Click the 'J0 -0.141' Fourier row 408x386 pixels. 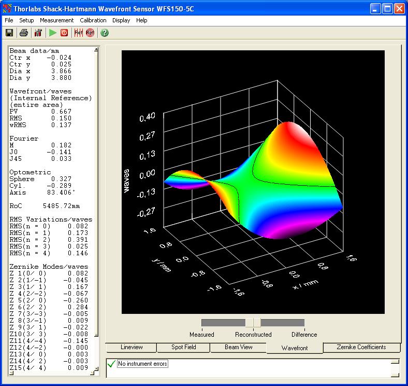tap(40, 152)
